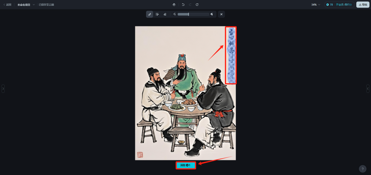Open 开会员 得积分 membership link

click(x=344, y=4)
